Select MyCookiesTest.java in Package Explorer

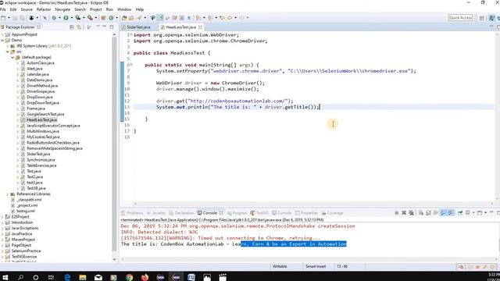coord(43,137)
